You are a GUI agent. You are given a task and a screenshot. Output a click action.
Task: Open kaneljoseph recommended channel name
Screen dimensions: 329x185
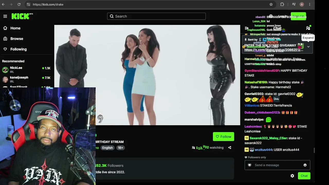pos(19,77)
